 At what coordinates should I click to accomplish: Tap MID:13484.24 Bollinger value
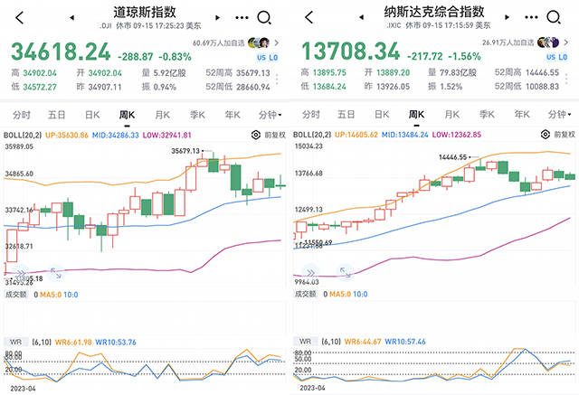[405, 135]
